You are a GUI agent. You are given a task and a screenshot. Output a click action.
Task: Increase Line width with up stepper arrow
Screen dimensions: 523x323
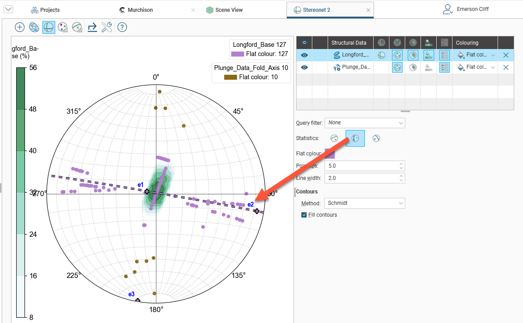pyautogui.click(x=401, y=176)
